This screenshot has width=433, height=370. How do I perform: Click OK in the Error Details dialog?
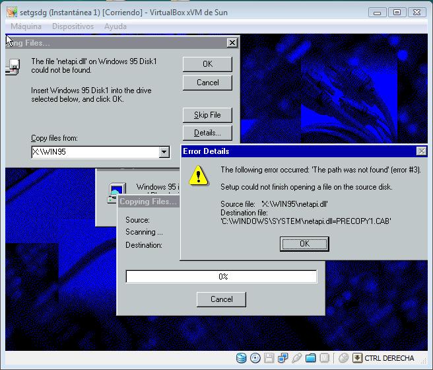tap(304, 244)
